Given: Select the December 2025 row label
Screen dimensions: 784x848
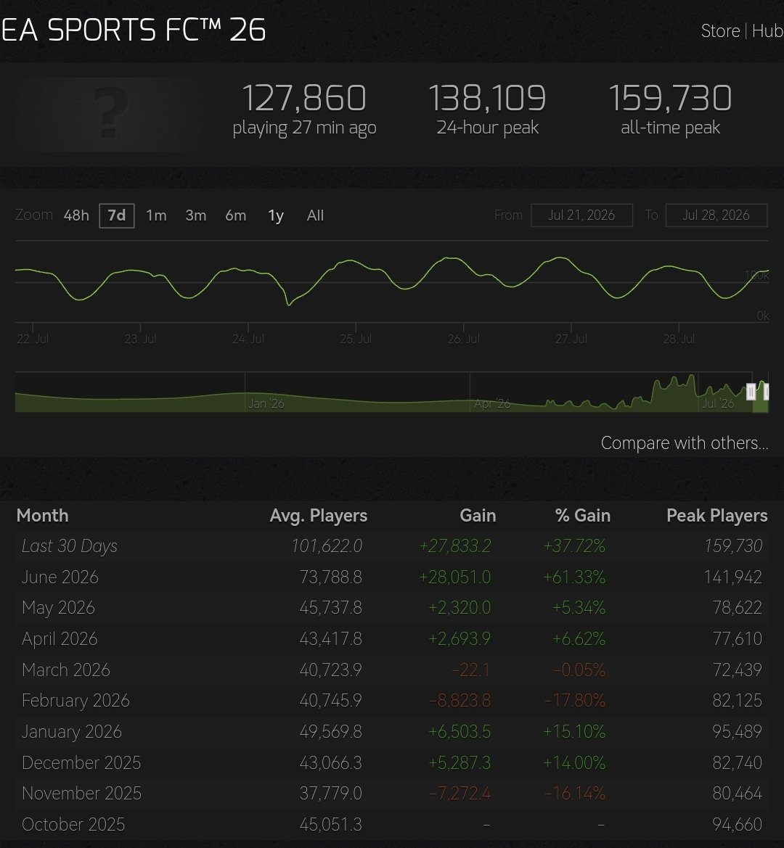Looking at the screenshot, I should [x=81, y=762].
